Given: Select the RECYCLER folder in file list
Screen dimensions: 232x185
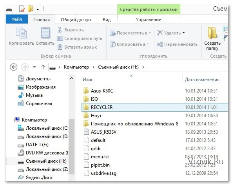Looking at the screenshot, I should [x=155, y=107].
